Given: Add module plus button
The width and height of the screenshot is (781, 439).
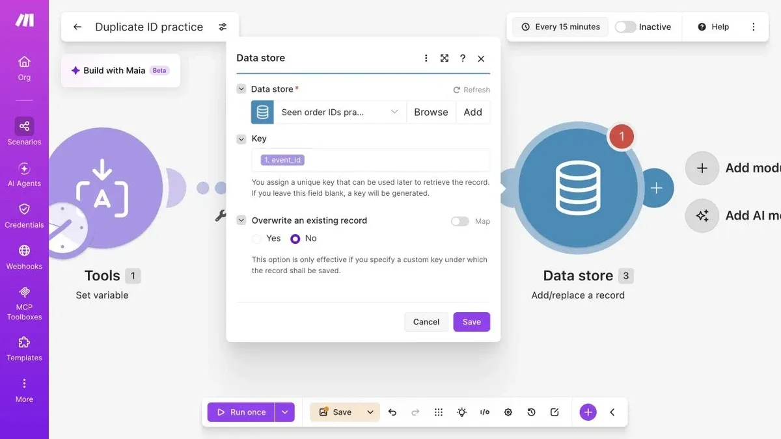Looking at the screenshot, I should (702, 168).
